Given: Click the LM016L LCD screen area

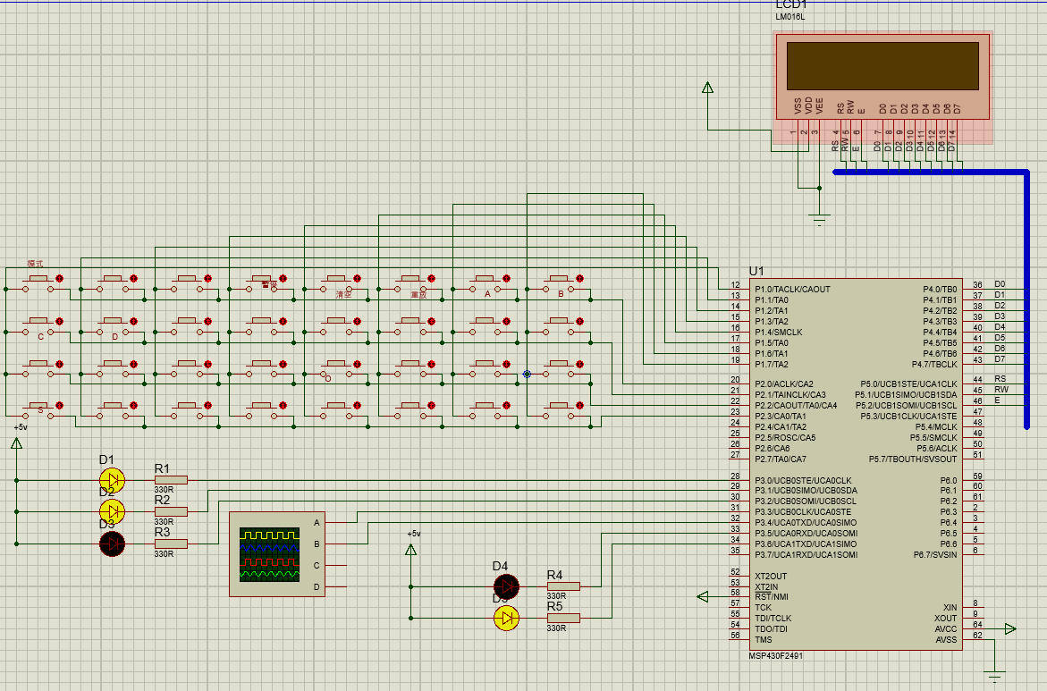Looking at the screenshot, I should coord(882,66).
